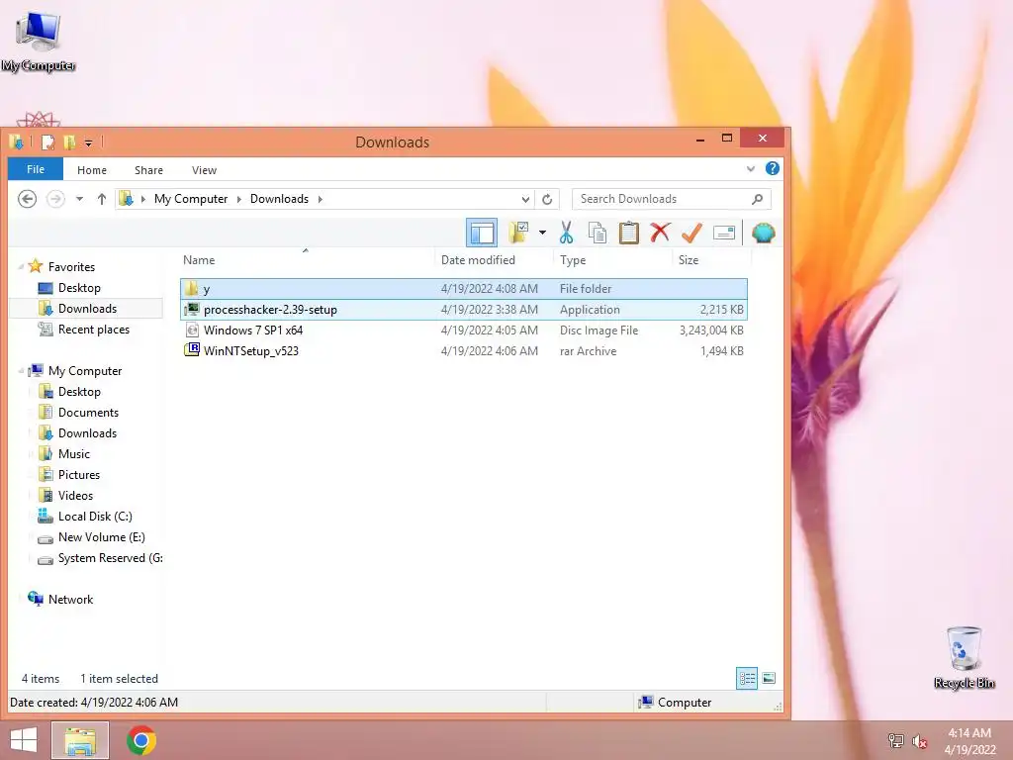The image size is (1013, 760).
Task: Expand the arrow after Downloads breadcrumb
Action: (x=320, y=199)
